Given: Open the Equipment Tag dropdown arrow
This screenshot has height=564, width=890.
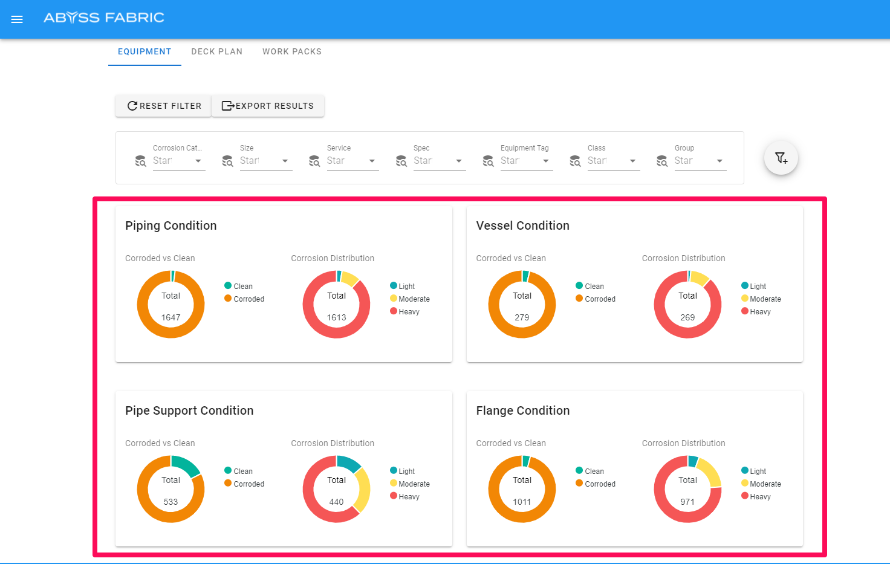Looking at the screenshot, I should (x=546, y=161).
